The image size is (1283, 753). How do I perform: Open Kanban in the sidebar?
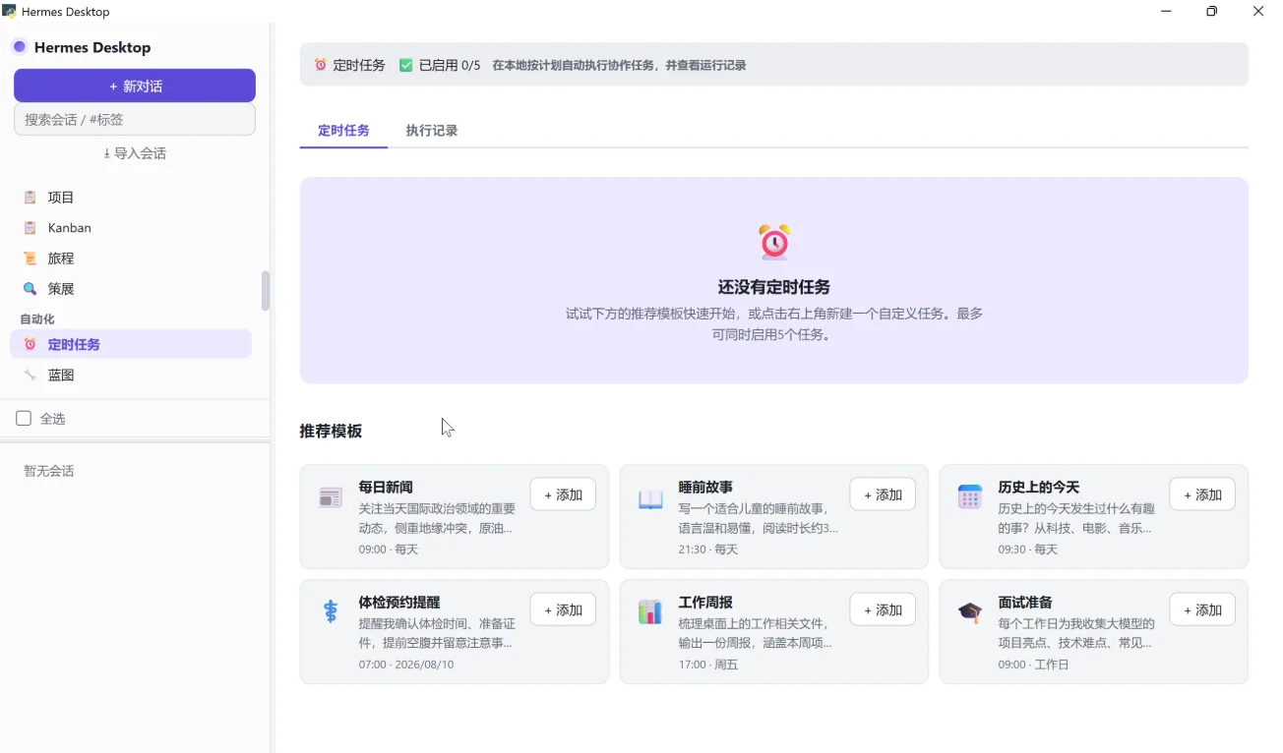tap(131, 228)
